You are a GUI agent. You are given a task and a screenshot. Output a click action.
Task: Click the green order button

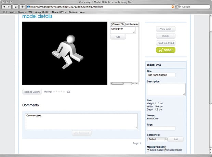(165, 50)
